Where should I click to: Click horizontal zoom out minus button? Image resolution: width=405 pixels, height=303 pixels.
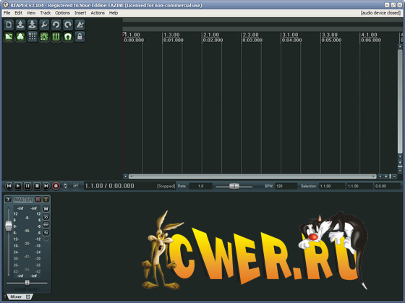tap(394, 176)
